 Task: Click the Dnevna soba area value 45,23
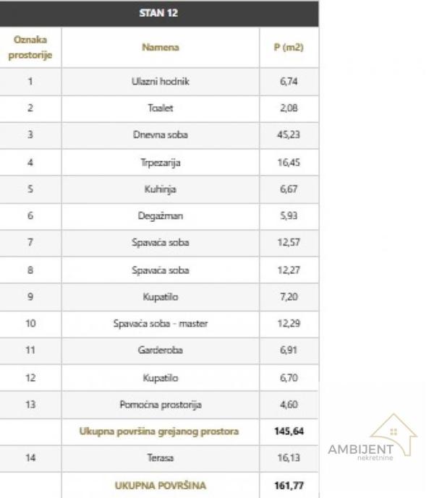click(x=289, y=135)
